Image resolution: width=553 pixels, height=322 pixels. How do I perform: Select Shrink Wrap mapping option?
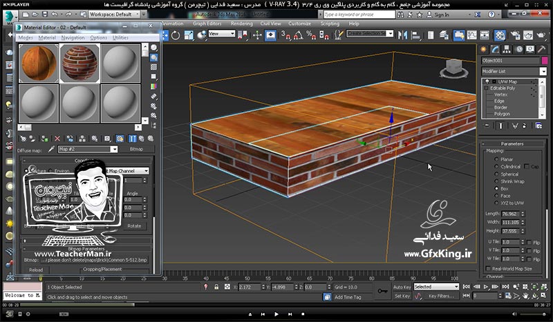point(496,181)
